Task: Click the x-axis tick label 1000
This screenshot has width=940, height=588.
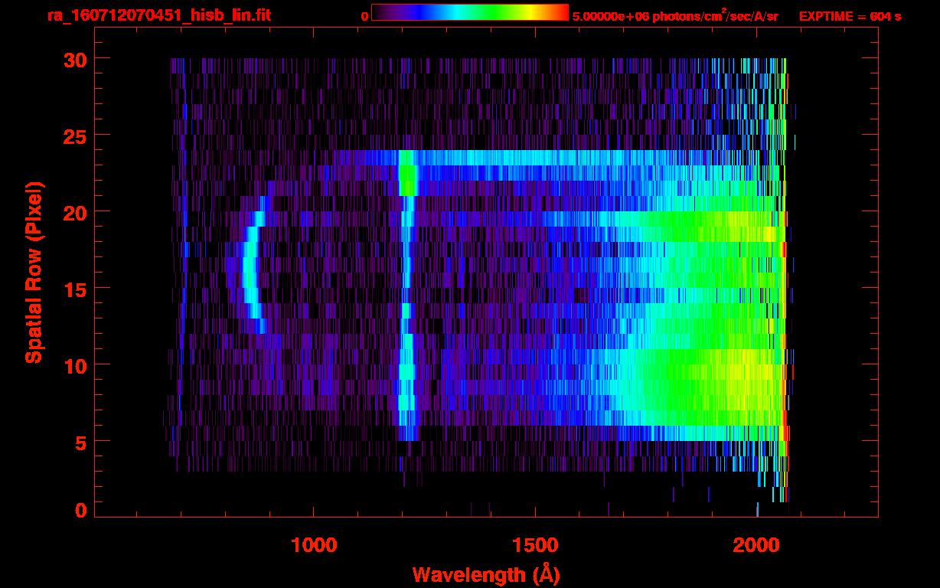Action: 314,544
